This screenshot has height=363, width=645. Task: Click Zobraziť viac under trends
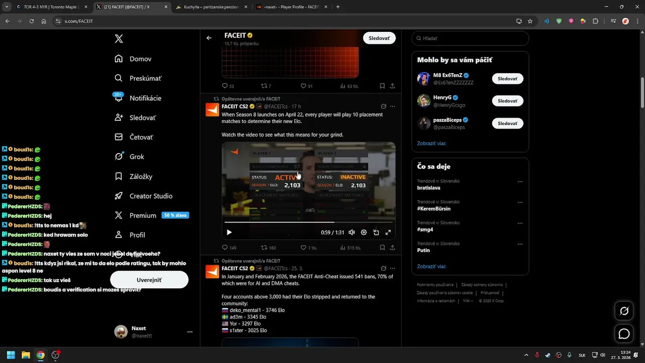pos(431,266)
